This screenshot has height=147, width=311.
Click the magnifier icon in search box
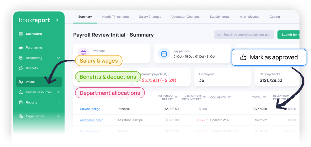pos(219,35)
